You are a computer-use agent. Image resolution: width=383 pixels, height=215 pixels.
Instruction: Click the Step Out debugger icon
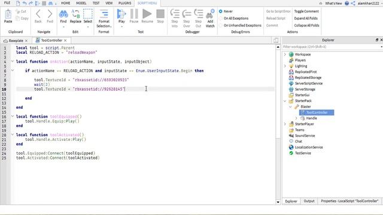198,14
